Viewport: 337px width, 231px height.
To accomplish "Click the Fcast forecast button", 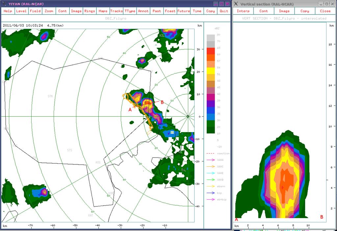I will (170, 11).
